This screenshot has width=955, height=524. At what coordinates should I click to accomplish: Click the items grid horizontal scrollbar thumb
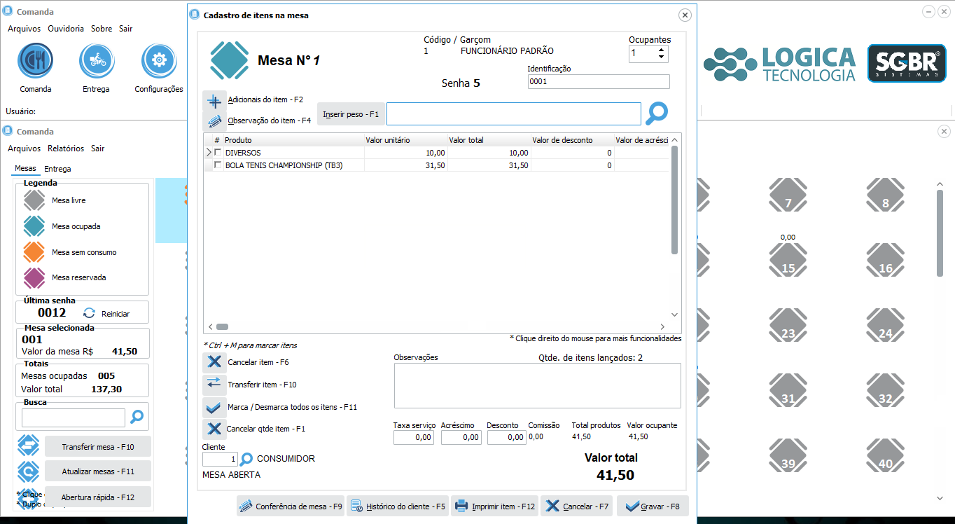[222, 326]
